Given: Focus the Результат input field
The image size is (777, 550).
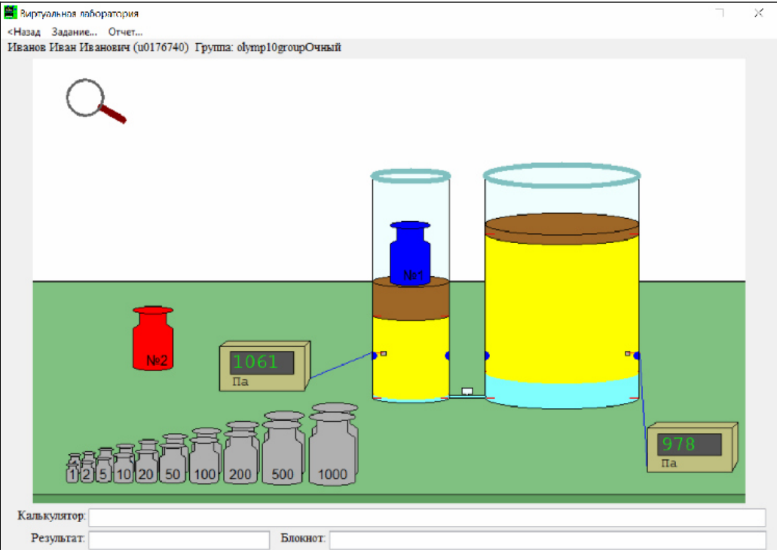Looking at the screenshot, I should [x=179, y=540].
